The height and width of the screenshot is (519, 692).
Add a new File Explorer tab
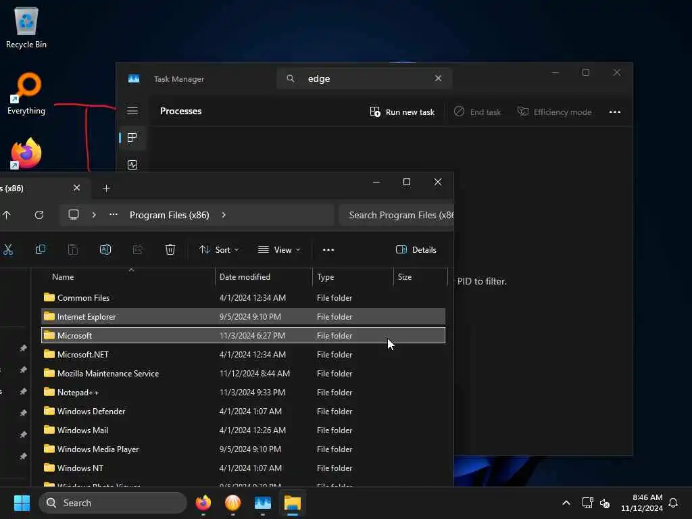point(106,189)
